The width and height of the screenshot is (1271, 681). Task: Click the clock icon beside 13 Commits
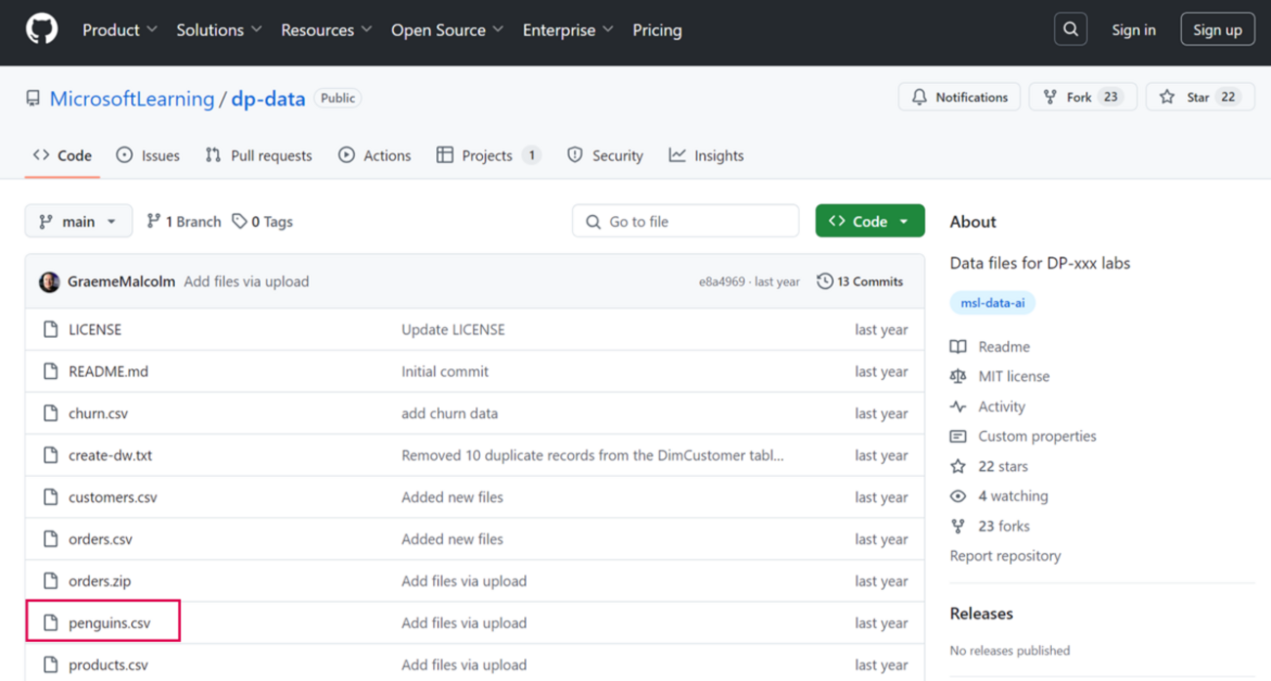(825, 281)
